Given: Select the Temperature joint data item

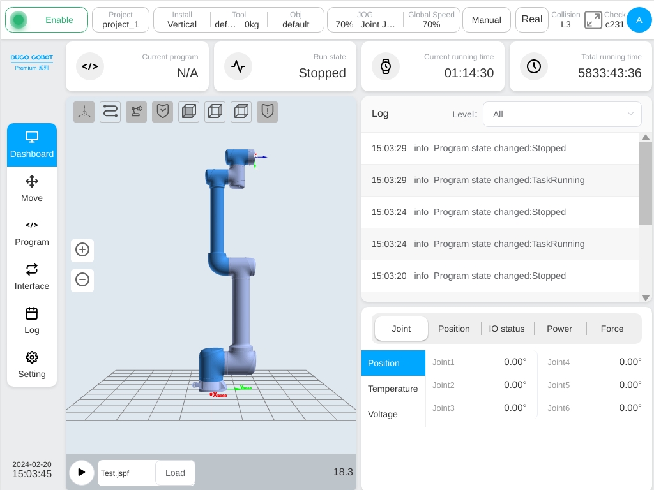Looking at the screenshot, I should [393, 389].
